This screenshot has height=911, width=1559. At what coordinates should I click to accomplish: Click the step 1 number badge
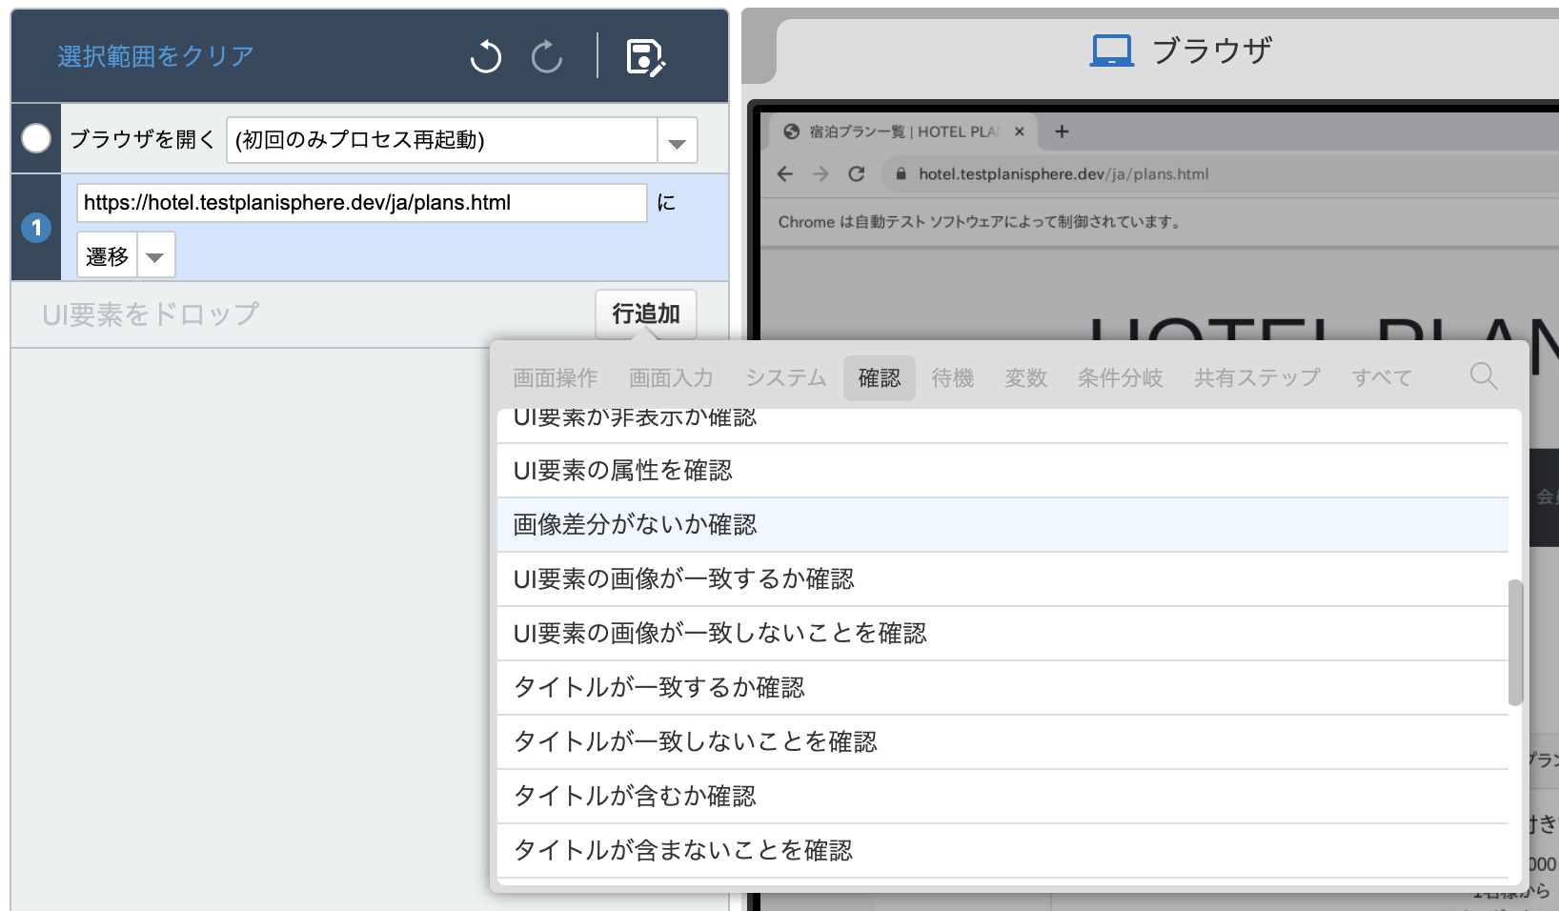pyautogui.click(x=36, y=228)
